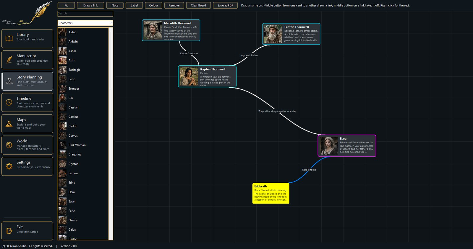
Task: Select Flavius in the character list
Action: [x=83, y=220]
